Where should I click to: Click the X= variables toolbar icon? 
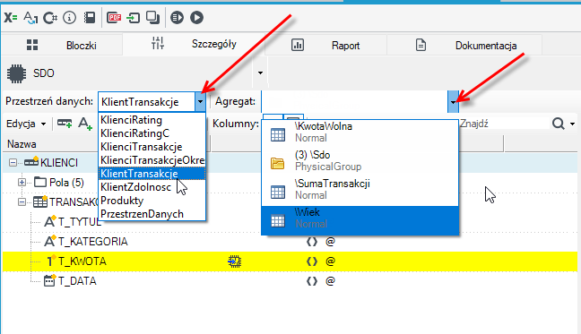[11, 17]
